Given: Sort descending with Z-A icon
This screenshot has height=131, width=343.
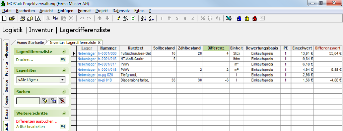Looking at the screenshot, I should point(151,18).
